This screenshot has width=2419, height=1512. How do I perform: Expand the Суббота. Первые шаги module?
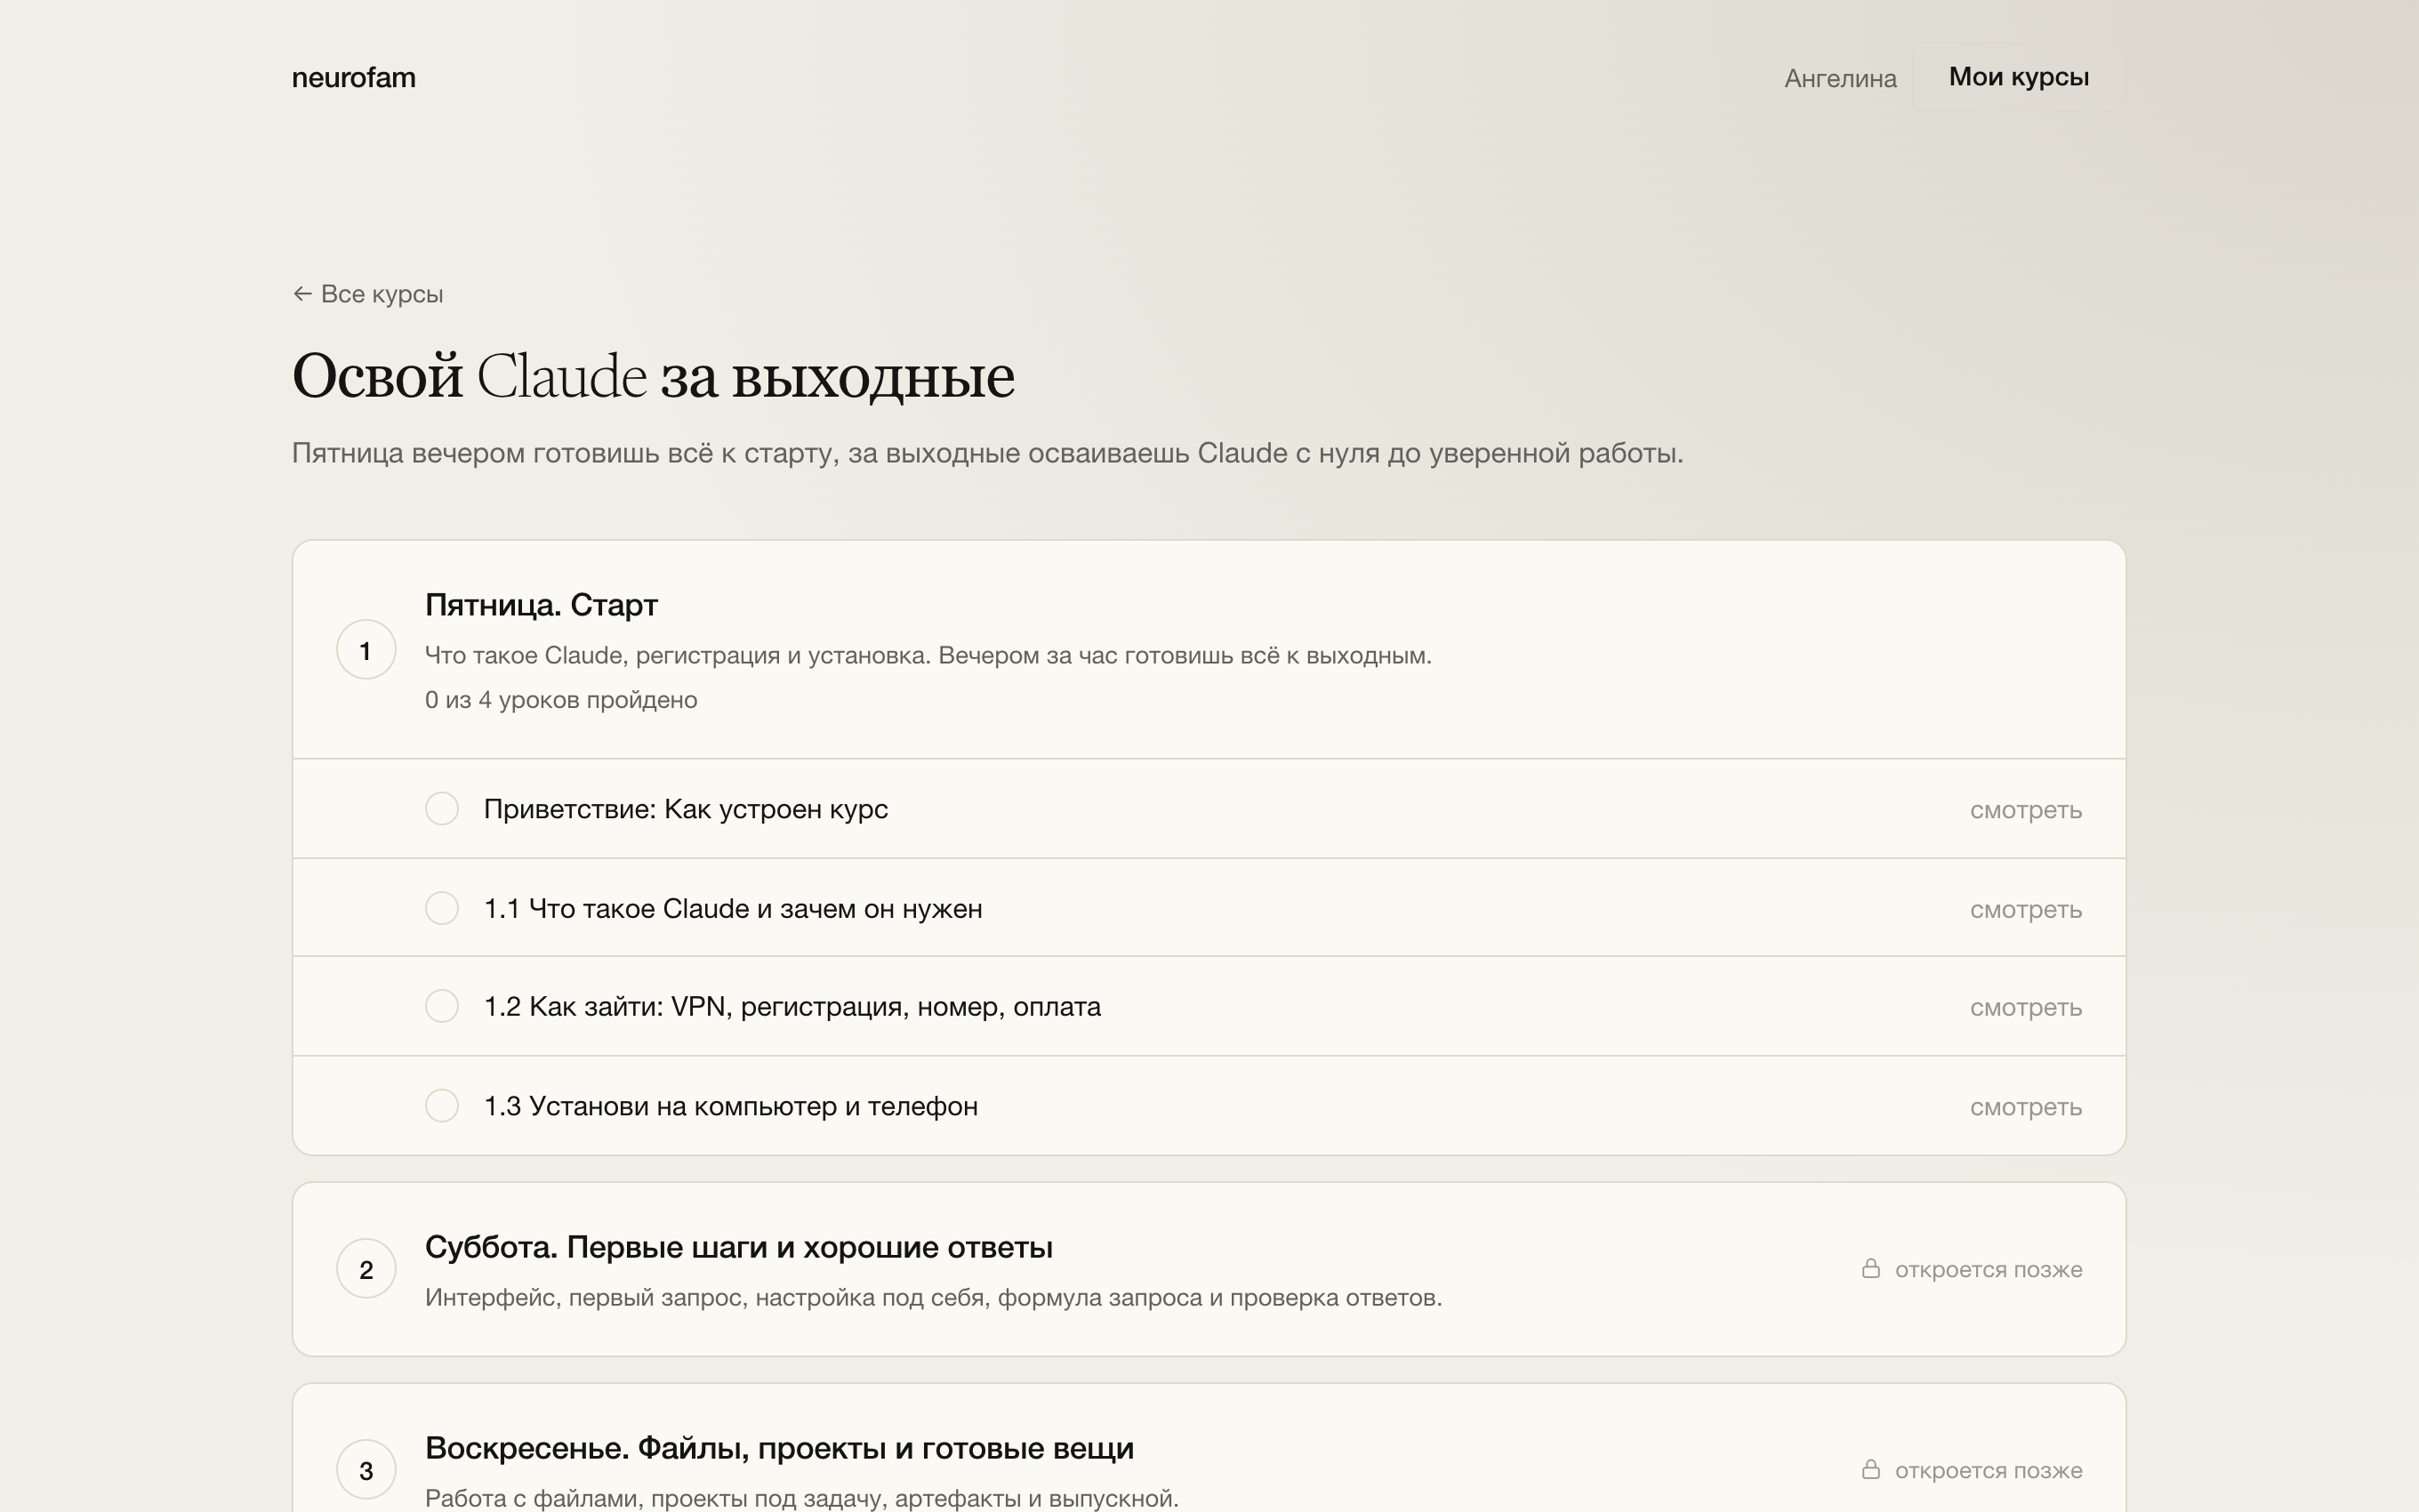click(1209, 1269)
